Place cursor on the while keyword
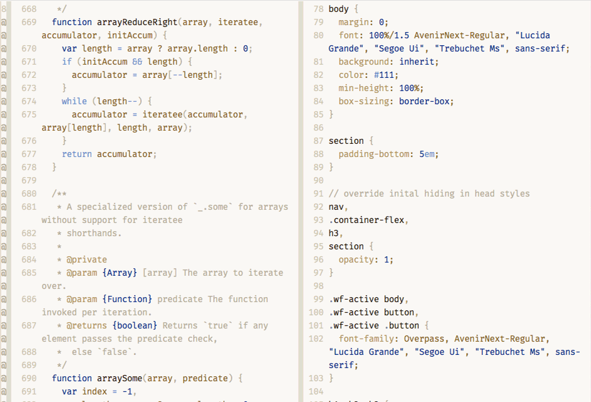The image size is (591, 402). (x=74, y=101)
